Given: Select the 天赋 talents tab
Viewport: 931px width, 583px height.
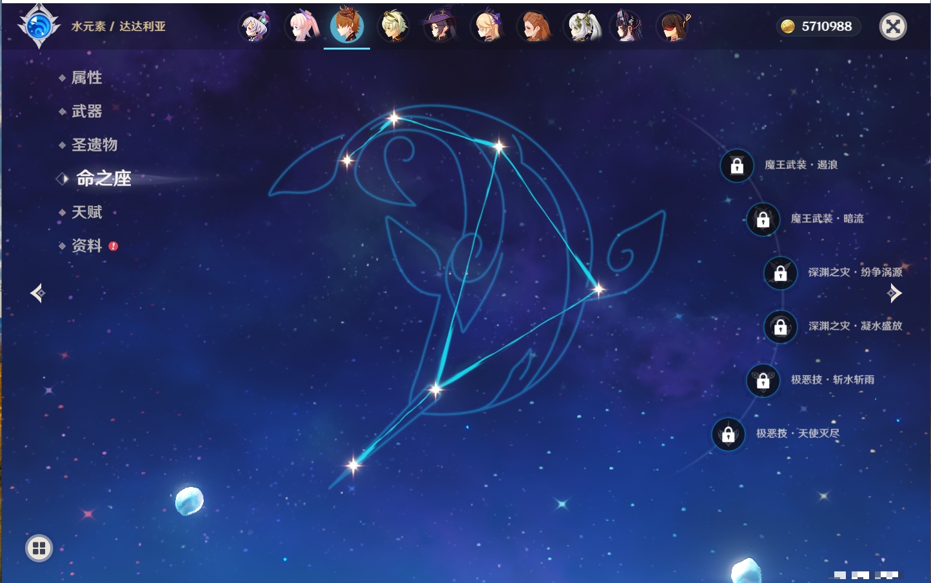Looking at the screenshot, I should (x=86, y=212).
